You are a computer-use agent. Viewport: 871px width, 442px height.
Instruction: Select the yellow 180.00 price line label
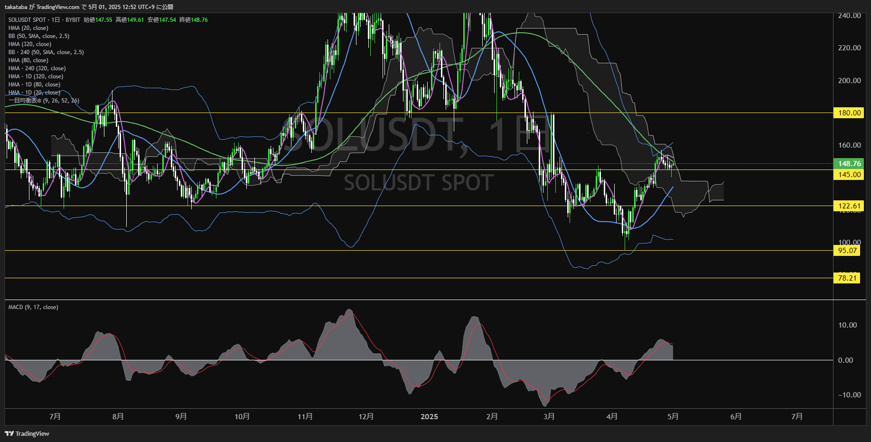849,113
